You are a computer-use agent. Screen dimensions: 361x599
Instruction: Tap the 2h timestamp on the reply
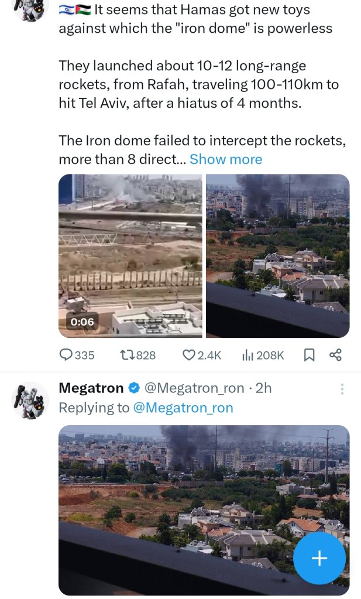pyautogui.click(x=264, y=388)
